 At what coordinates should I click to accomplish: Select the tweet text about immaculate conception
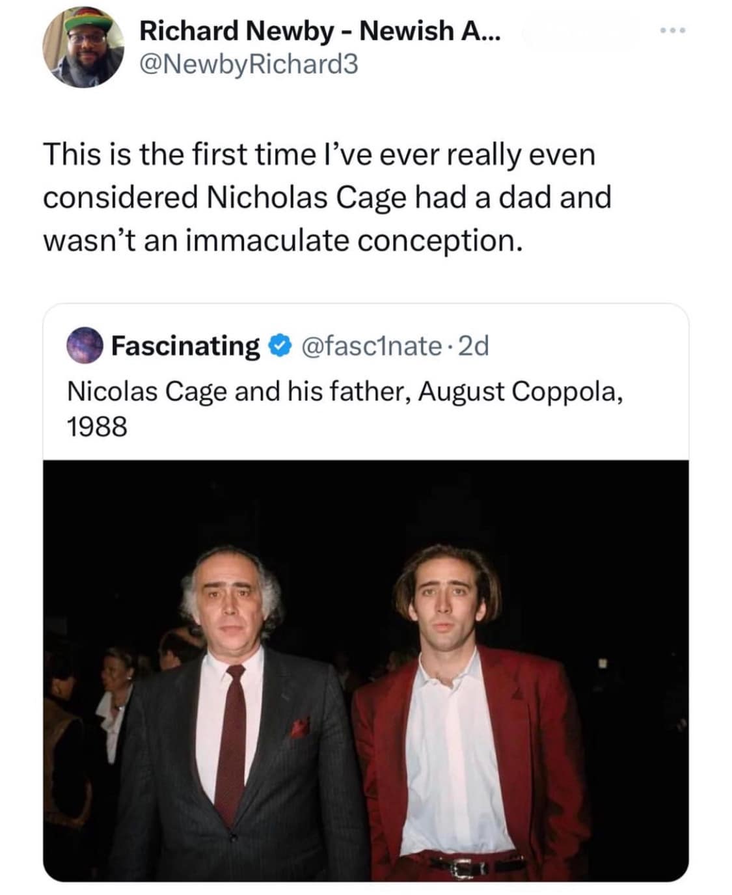click(329, 197)
